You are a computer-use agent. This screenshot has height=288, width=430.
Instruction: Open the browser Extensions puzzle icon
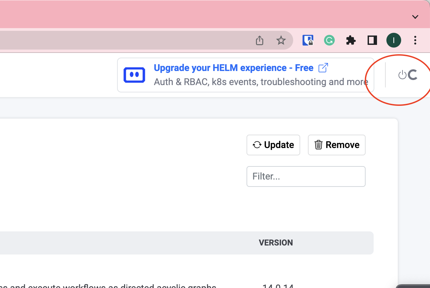click(x=351, y=40)
